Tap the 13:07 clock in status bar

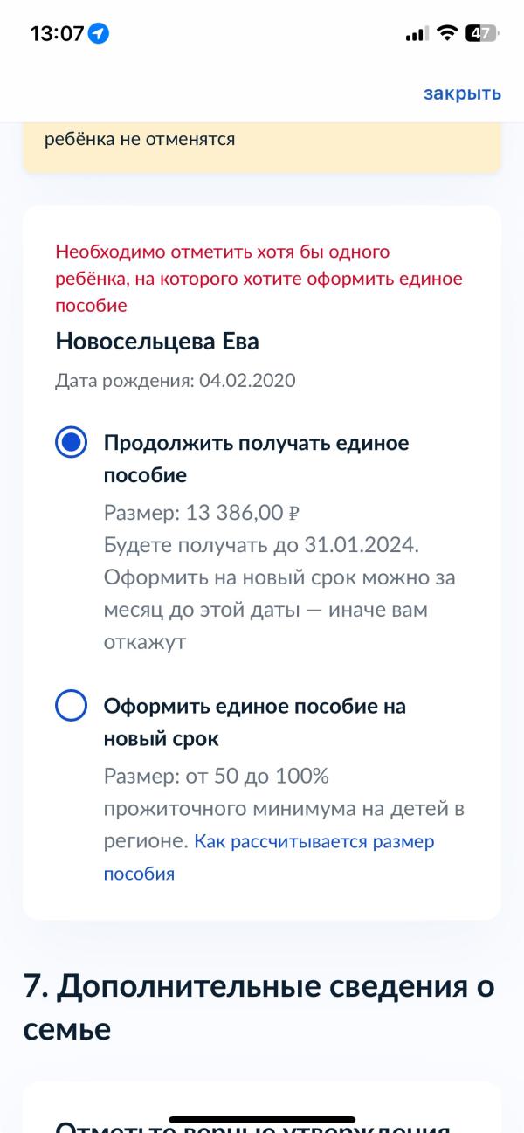pyautogui.click(x=57, y=34)
